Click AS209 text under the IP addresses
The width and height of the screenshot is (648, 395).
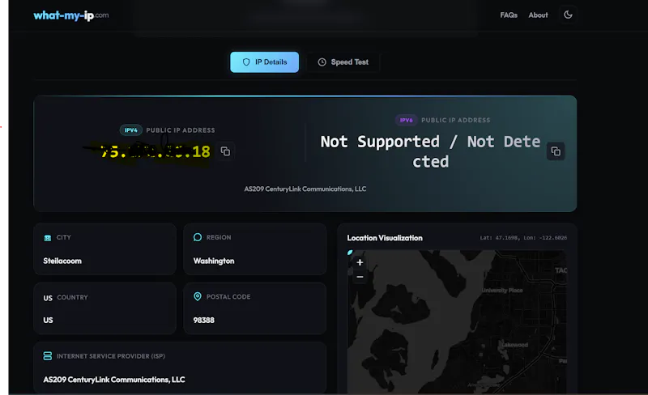coord(305,189)
